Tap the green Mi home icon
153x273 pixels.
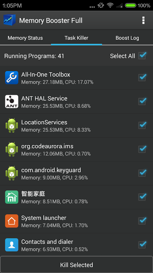point(11,197)
